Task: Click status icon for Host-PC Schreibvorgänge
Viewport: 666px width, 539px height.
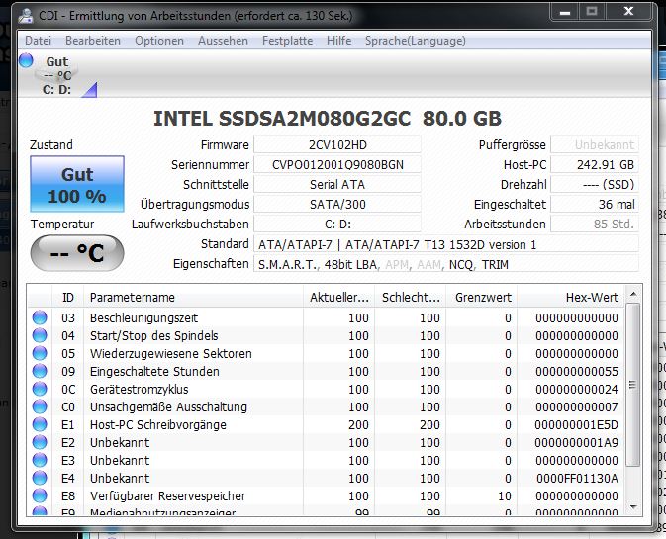Action: (40, 425)
